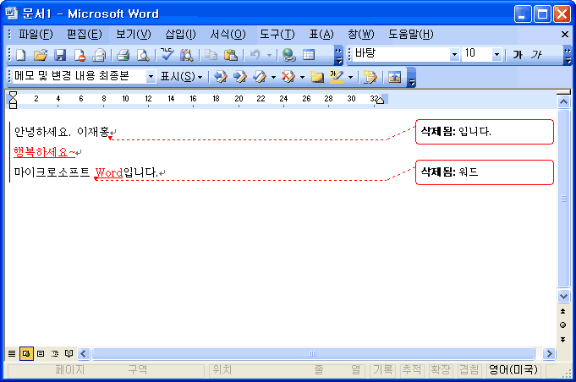576x382 pixels.
Task: Toggle italic formatting with slanted 가
Action: coord(537,54)
